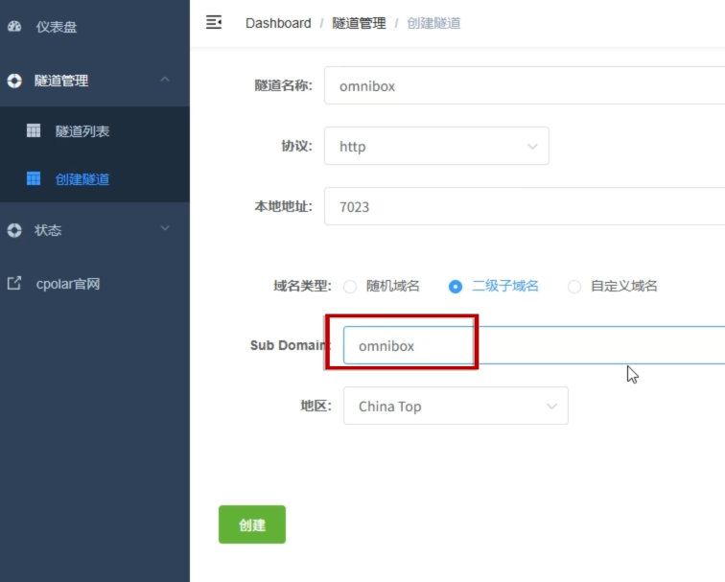Click the Dashboard breadcrumb link
Screen dimensions: 725x582
click(278, 23)
